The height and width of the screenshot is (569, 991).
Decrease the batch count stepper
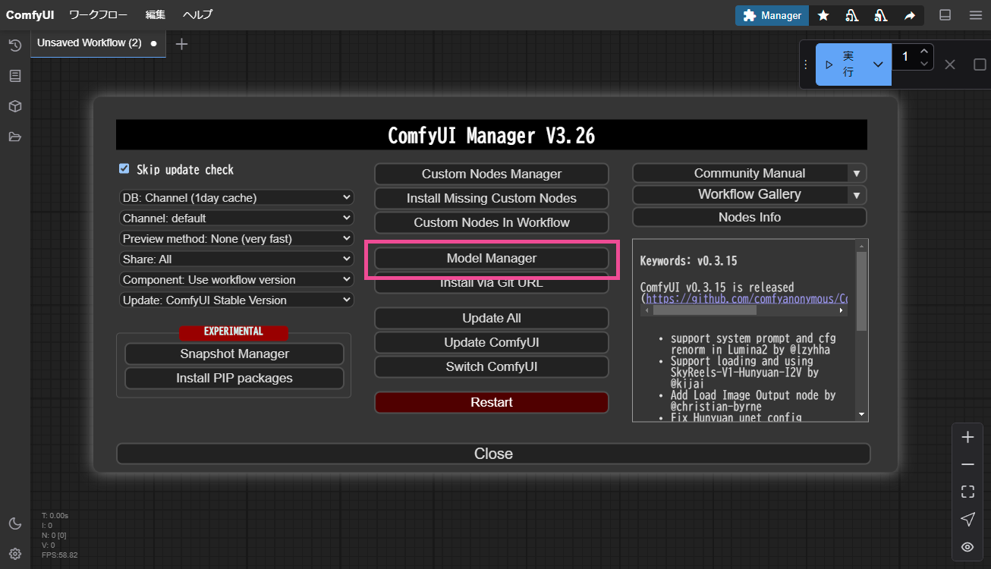(x=924, y=64)
